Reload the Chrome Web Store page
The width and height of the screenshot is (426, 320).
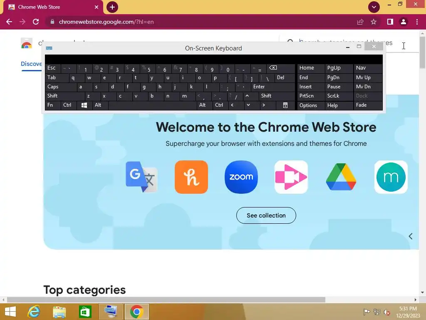36,22
